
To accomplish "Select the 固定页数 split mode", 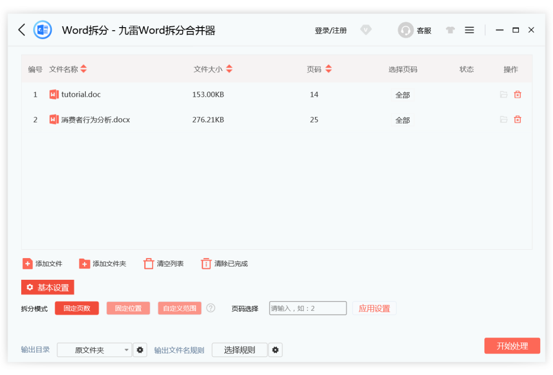I will (x=77, y=308).
